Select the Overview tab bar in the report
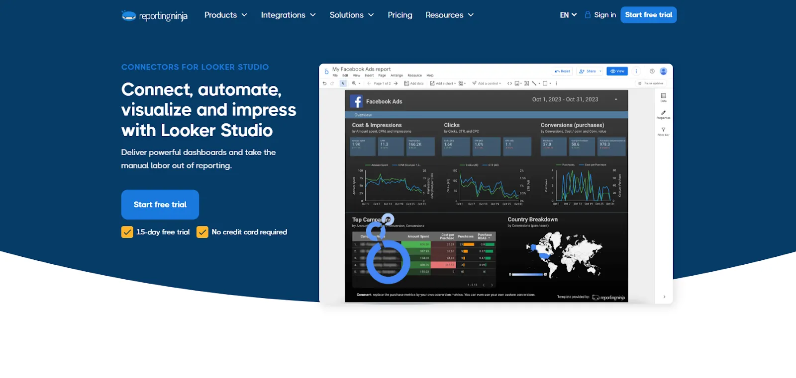Image resolution: width=796 pixels, height=378 pixels. click(487, 115)
